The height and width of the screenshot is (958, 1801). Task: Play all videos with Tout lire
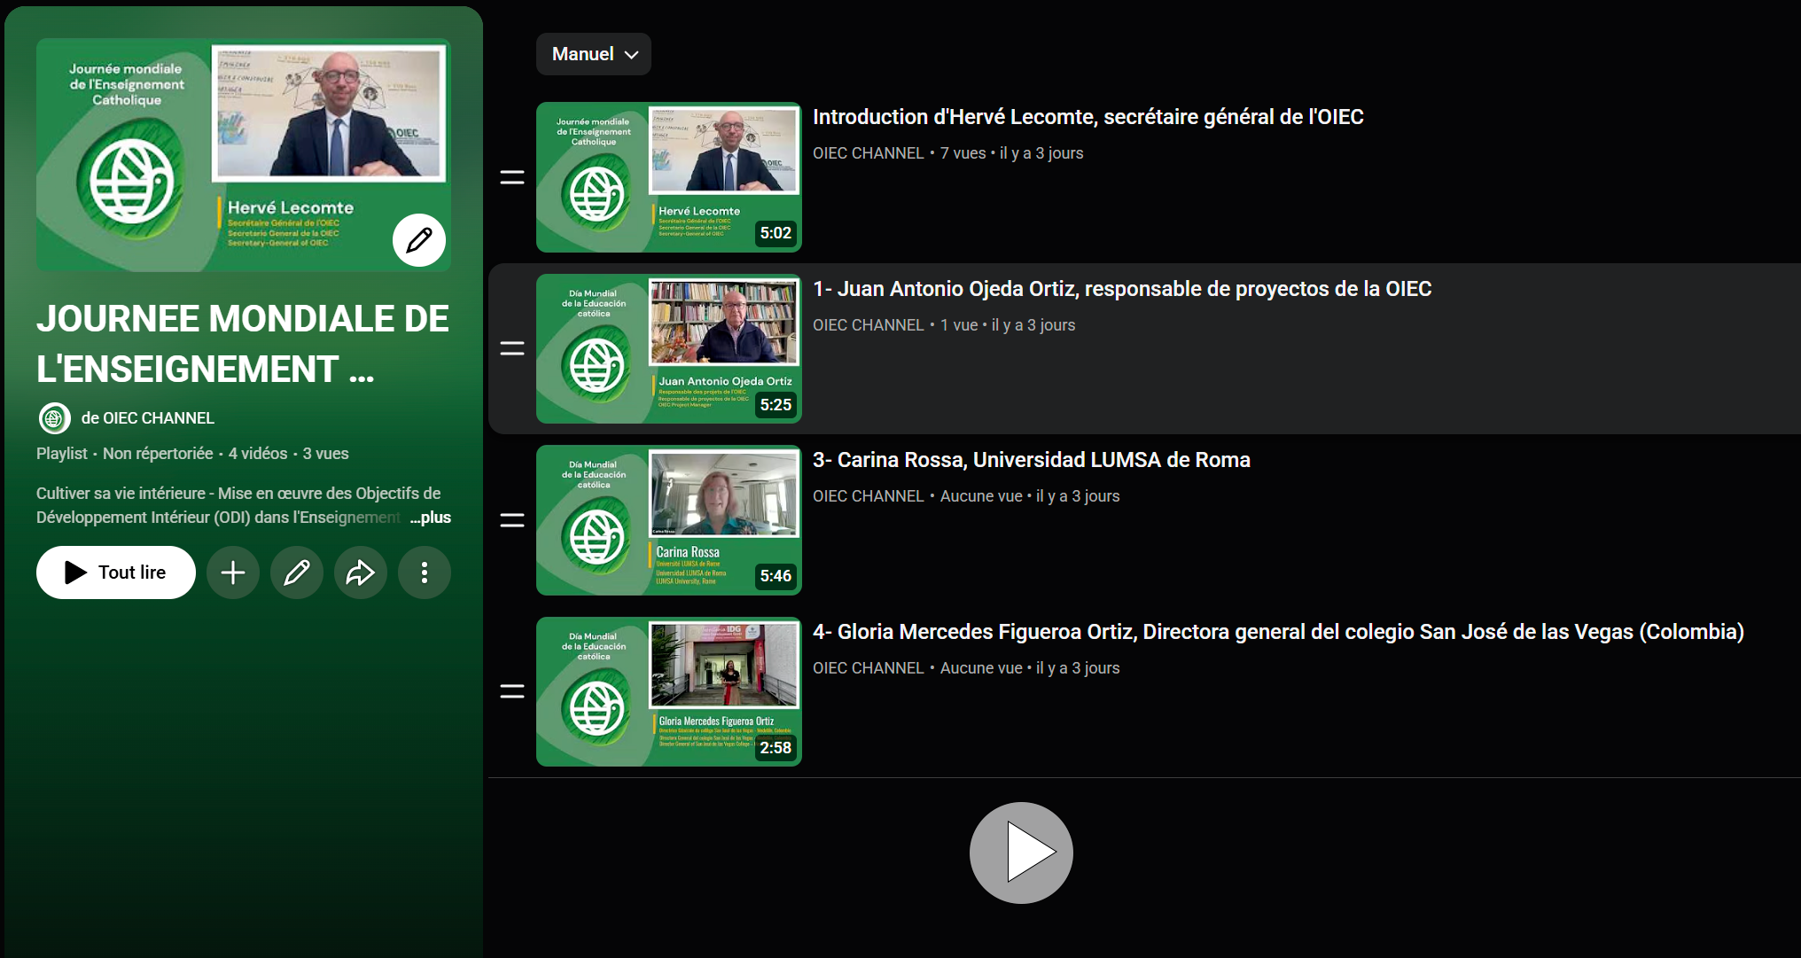(x=116, y=572)
